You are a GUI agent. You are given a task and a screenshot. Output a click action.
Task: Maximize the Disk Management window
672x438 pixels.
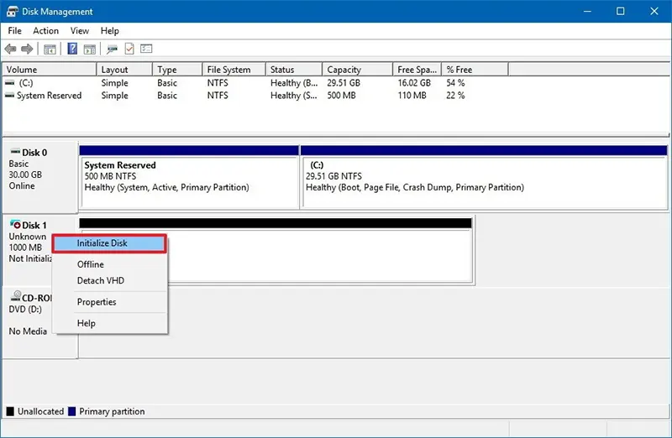coord(620,11)
